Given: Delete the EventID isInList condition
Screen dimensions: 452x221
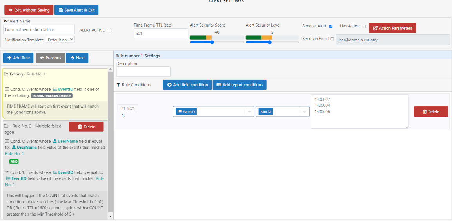Looking at the screenshot, I should point(431,111).
